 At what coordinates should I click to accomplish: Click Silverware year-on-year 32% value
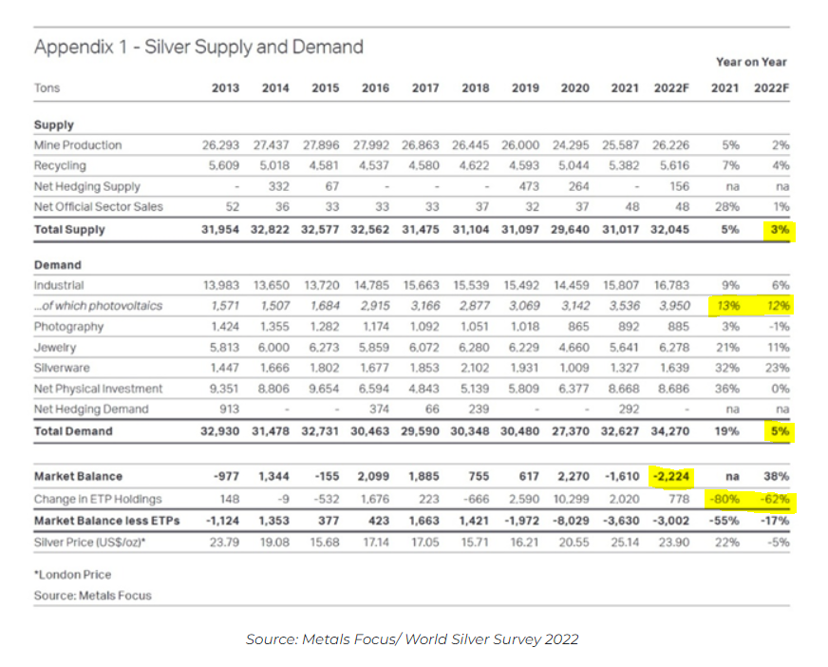point(727,368)
